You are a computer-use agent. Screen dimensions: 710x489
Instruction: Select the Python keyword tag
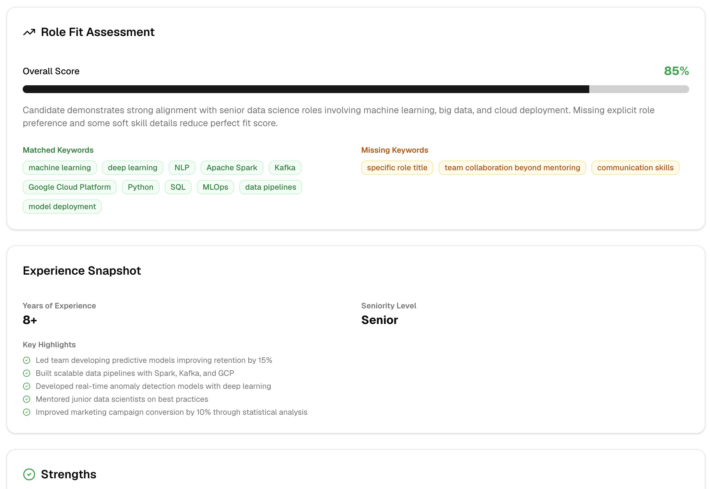pos(140,187)
